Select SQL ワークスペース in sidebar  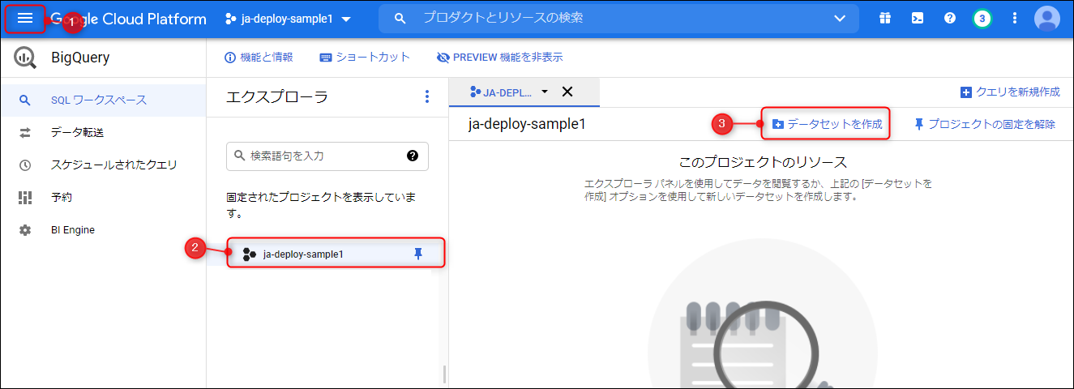click(x=98, y=100)
